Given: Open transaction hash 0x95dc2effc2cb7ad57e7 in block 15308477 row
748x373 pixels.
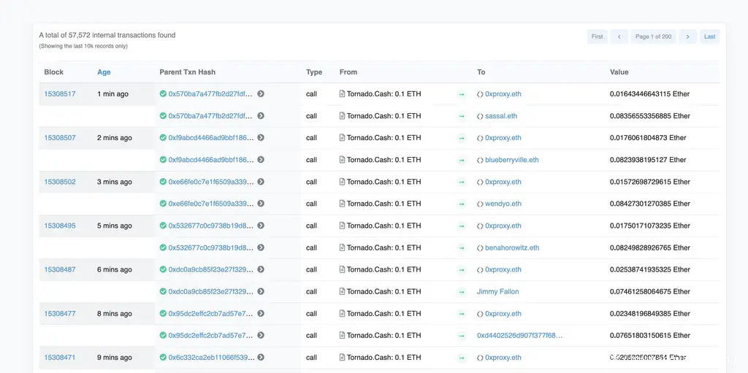Looking at the screenshot, I should [210, 314].
